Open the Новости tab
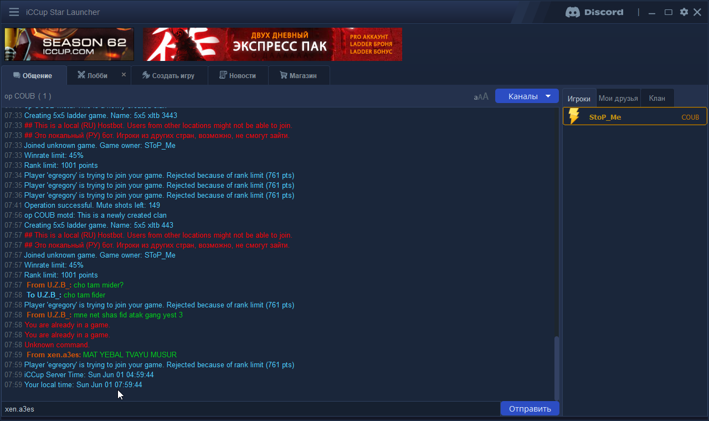 point(238,75)
